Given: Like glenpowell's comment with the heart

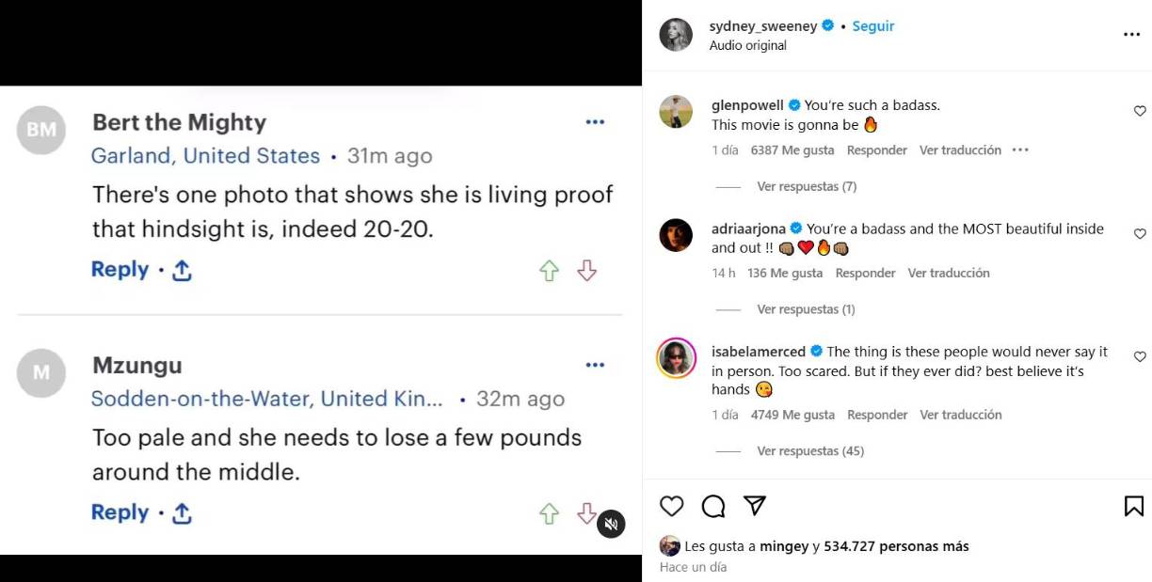Looking at the screenshot, I should click(x=1140, y=110).
